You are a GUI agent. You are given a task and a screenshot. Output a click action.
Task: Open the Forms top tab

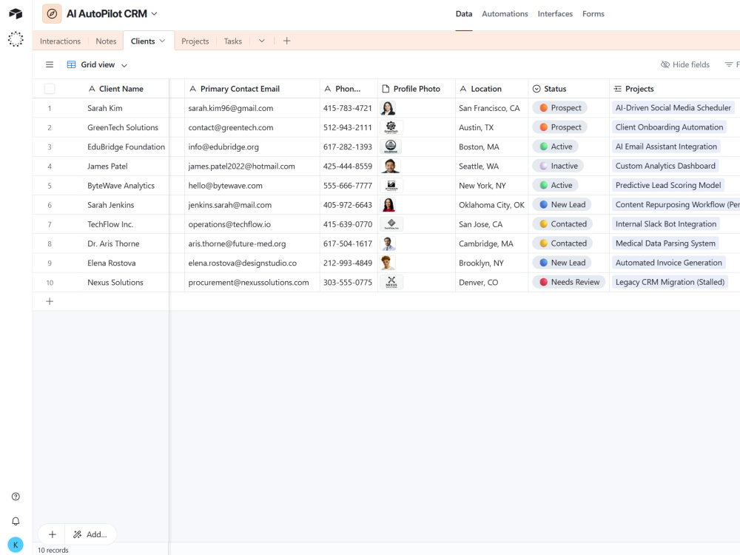[593, 13]
